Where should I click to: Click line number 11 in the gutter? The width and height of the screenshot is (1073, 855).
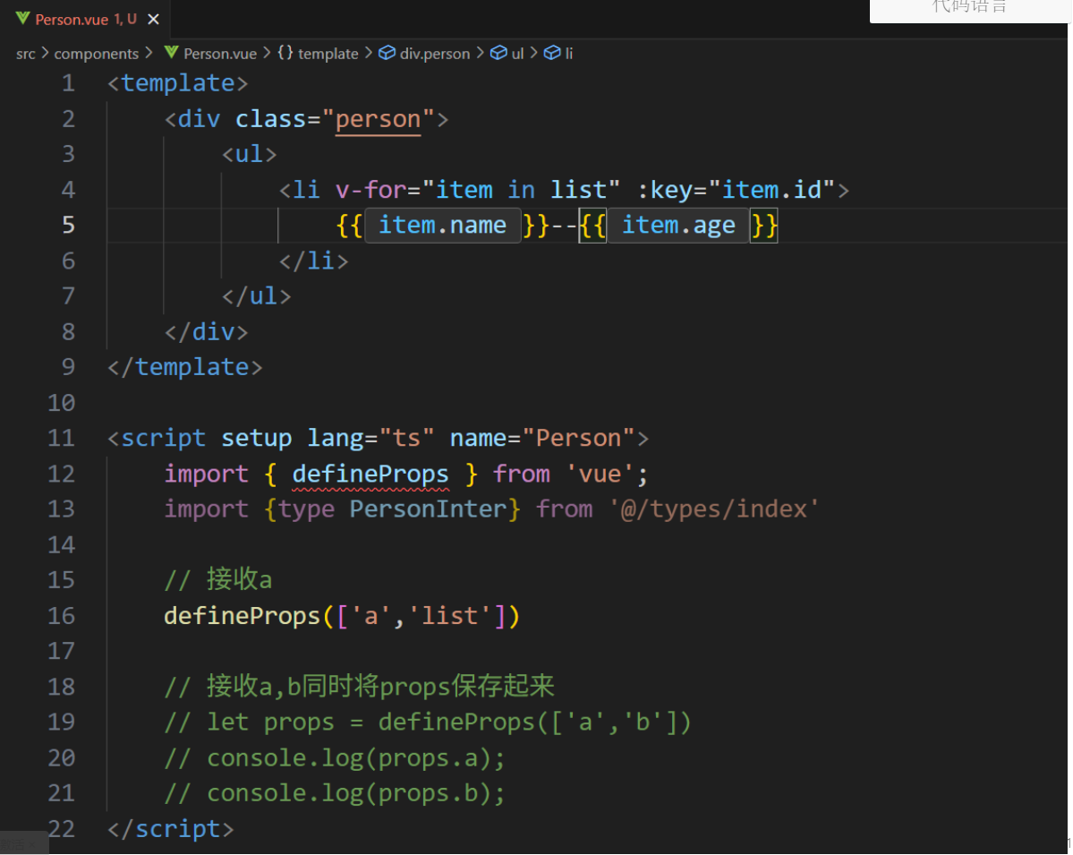click(x=61, y=438)
